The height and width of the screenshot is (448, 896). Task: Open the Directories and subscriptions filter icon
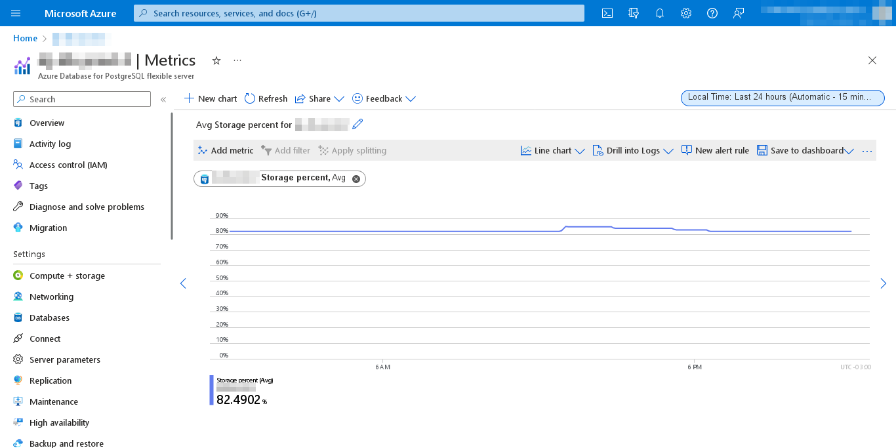click(x=634, y=13)
